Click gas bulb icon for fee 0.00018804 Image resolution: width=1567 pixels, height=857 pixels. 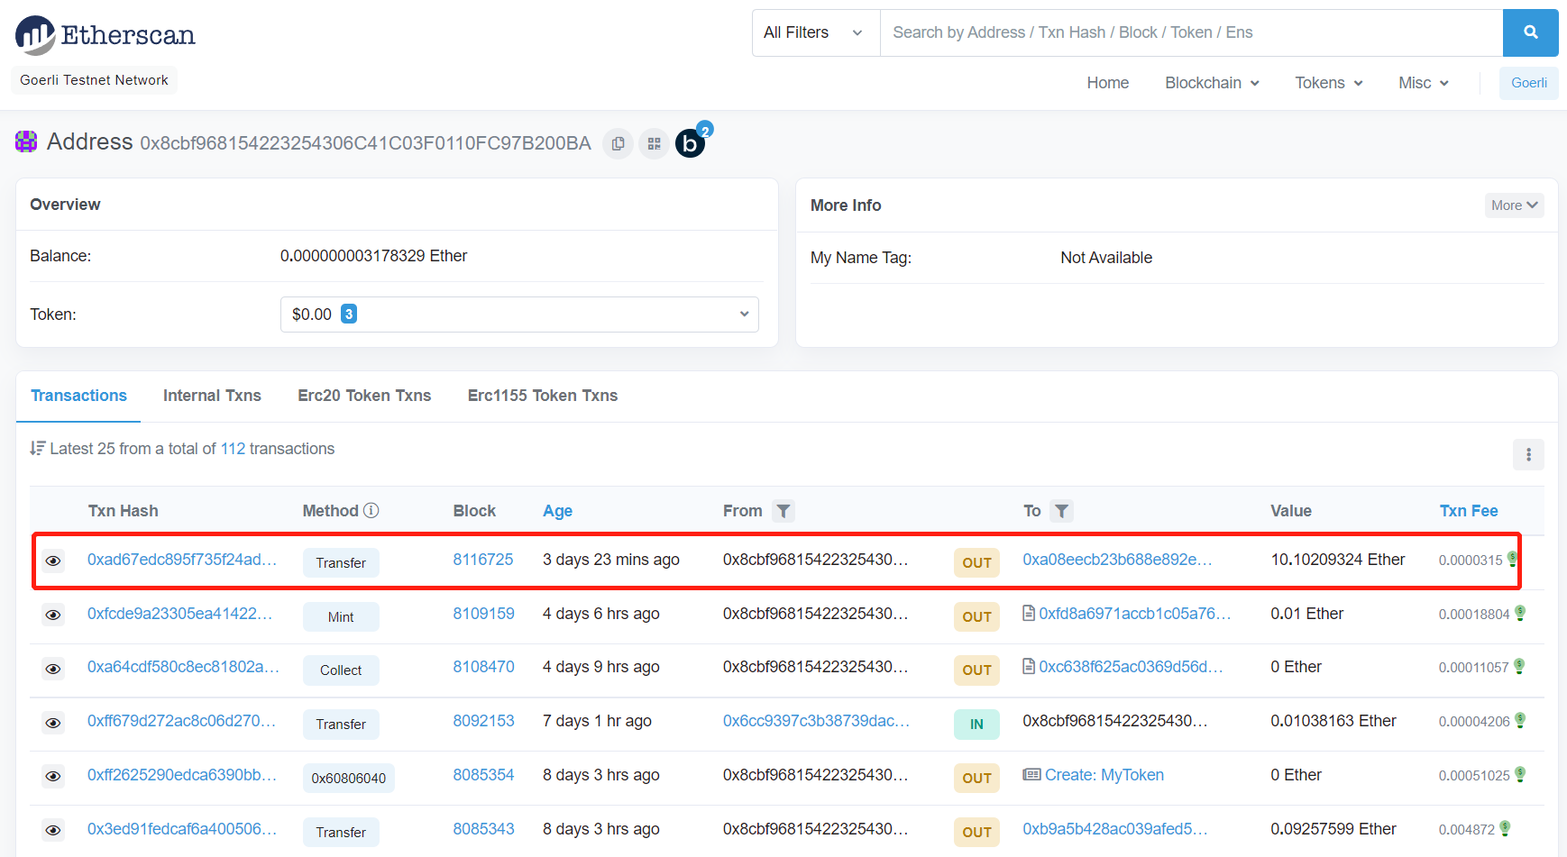[1520, 613]
